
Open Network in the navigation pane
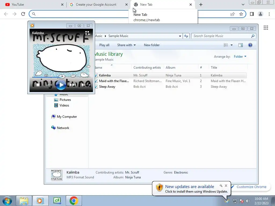[63, 128]
